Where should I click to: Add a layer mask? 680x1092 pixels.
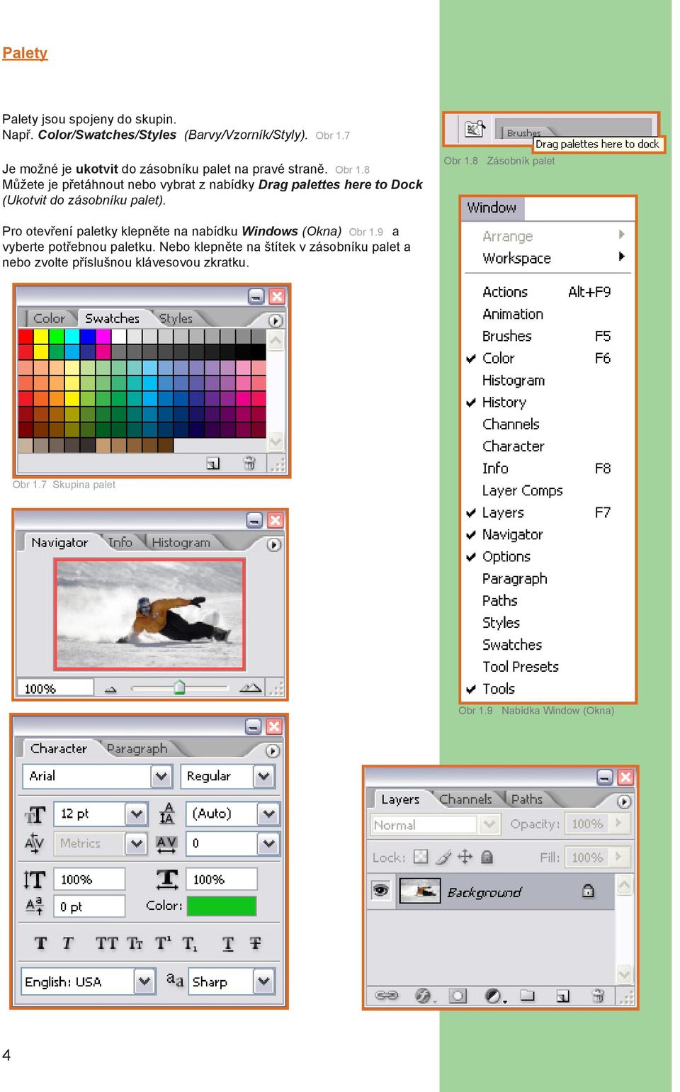coord(458,996)
